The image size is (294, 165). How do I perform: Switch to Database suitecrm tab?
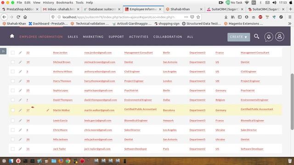[x=102, y=9]
